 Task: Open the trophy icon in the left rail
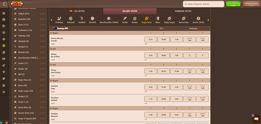point(4,72)
